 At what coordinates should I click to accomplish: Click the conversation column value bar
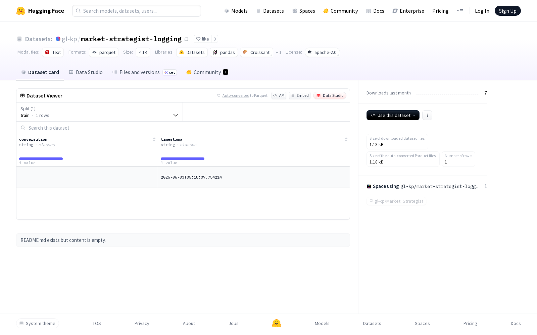coord(41,159)
